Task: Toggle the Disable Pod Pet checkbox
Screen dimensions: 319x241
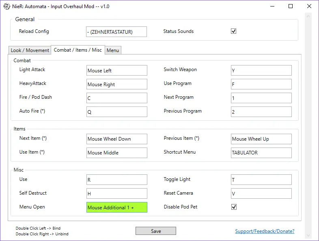Action: pyautogui.click(x=234, y=207)
